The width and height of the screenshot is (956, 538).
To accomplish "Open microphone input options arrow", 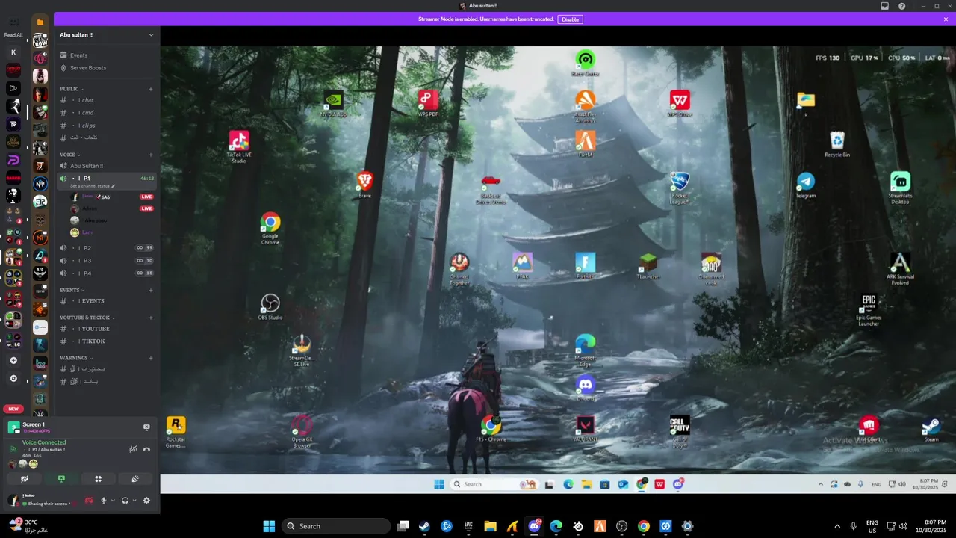I will (x=113, y=501).
